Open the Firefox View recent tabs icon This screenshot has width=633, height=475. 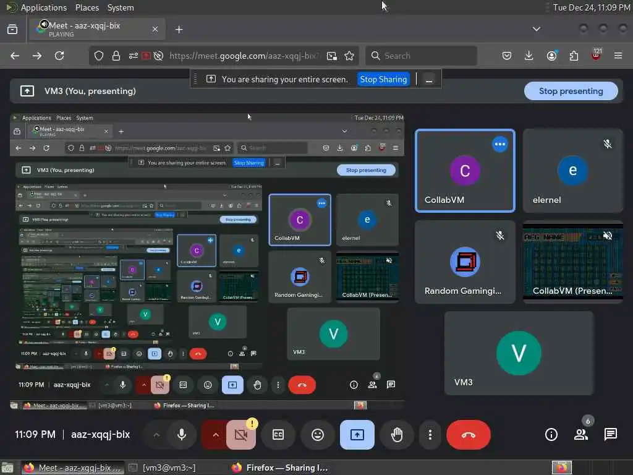[12, 29]
